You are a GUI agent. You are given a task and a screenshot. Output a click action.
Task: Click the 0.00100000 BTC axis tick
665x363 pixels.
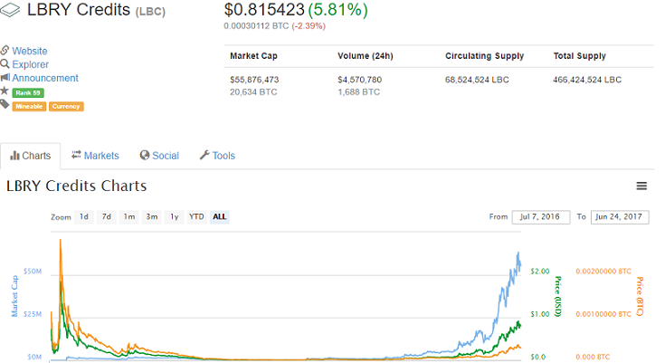pos(603,314)
